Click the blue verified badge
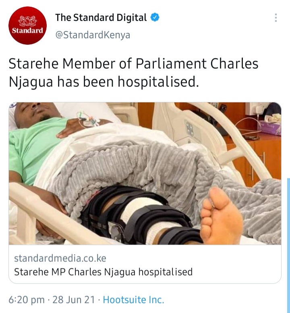 (x=155, y=17)
